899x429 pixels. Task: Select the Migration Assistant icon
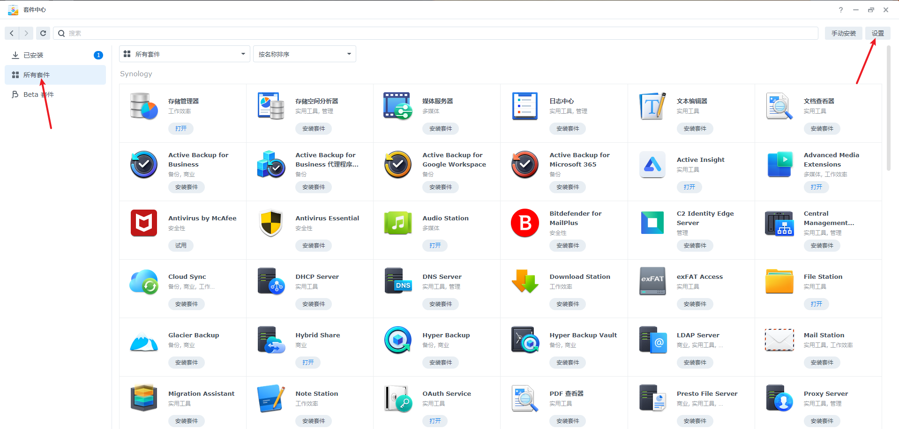tap(143, 398)
